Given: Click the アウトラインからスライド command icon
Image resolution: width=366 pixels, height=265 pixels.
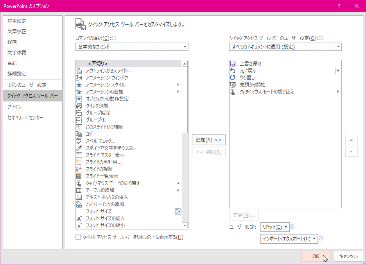Looking at the screenshot, I should [x=79, y=71].
